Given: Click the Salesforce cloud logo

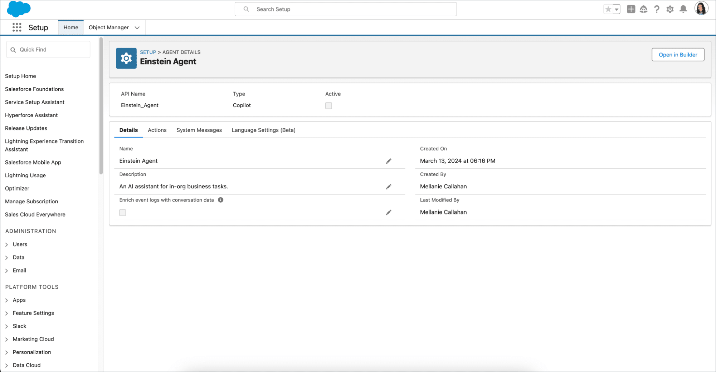Looking at the screenshot, I should (19, 9).
